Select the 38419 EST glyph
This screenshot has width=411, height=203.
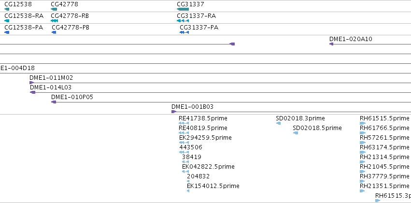185,162
